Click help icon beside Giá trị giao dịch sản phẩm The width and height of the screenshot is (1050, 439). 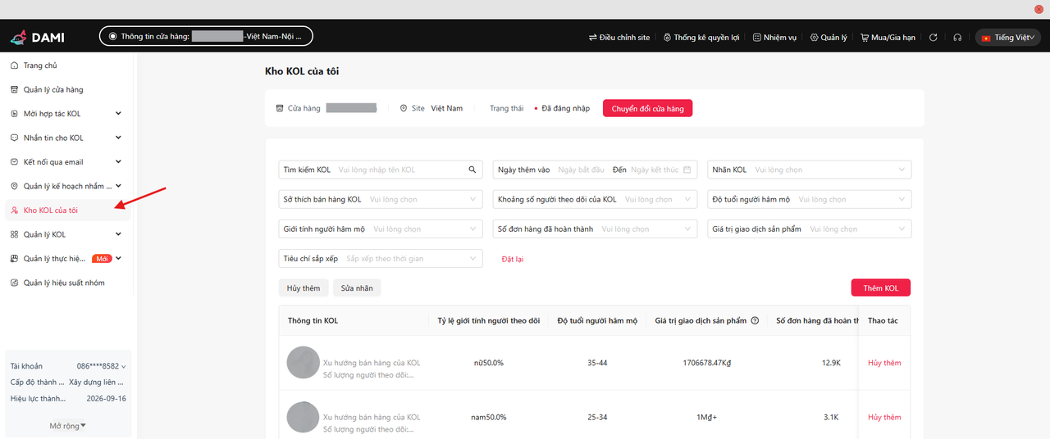(x=755, y=321)
